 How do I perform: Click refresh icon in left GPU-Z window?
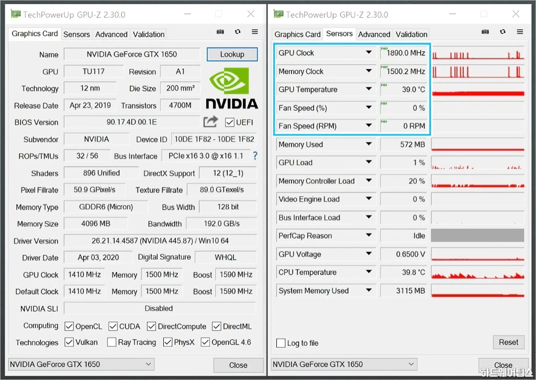pyautogui.click(x=238, y=32)
